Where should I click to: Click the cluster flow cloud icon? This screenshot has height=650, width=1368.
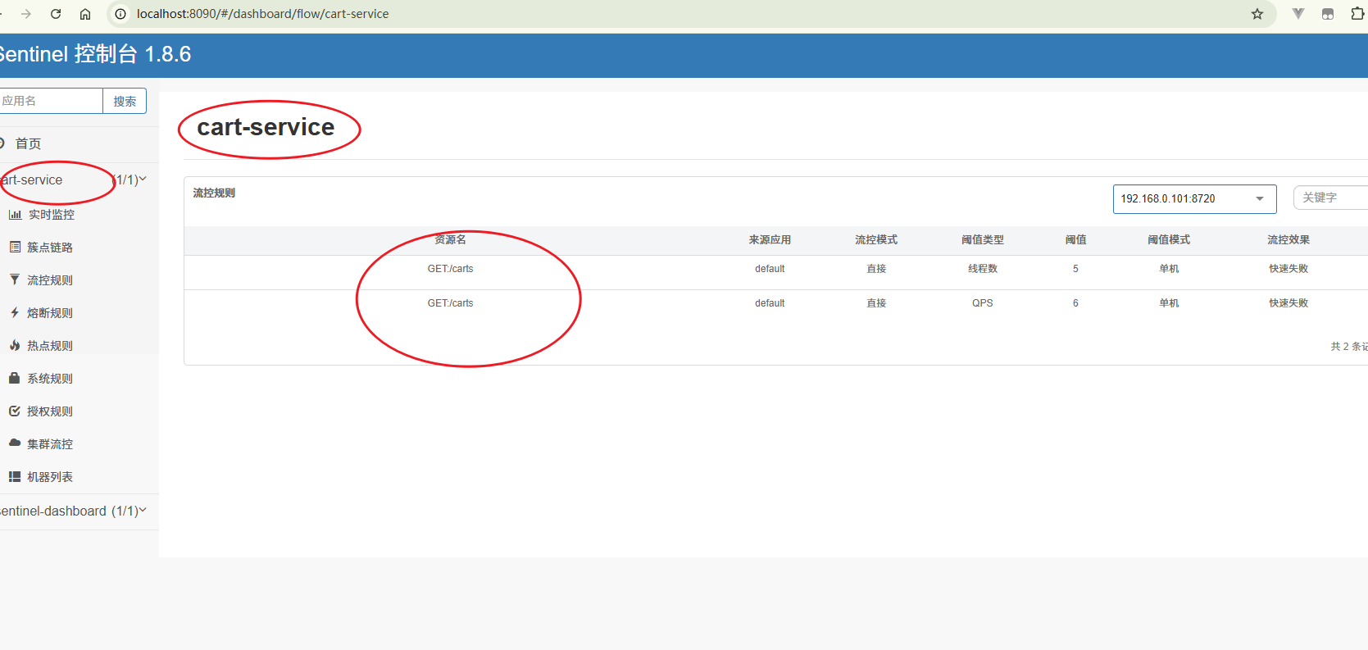click(x=15, y=443)
